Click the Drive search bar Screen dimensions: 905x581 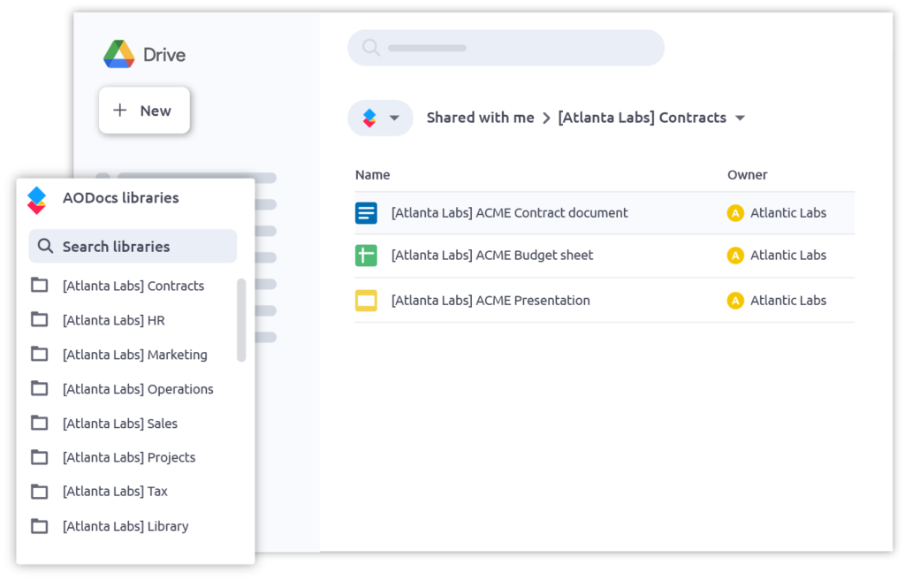[506, 48]
